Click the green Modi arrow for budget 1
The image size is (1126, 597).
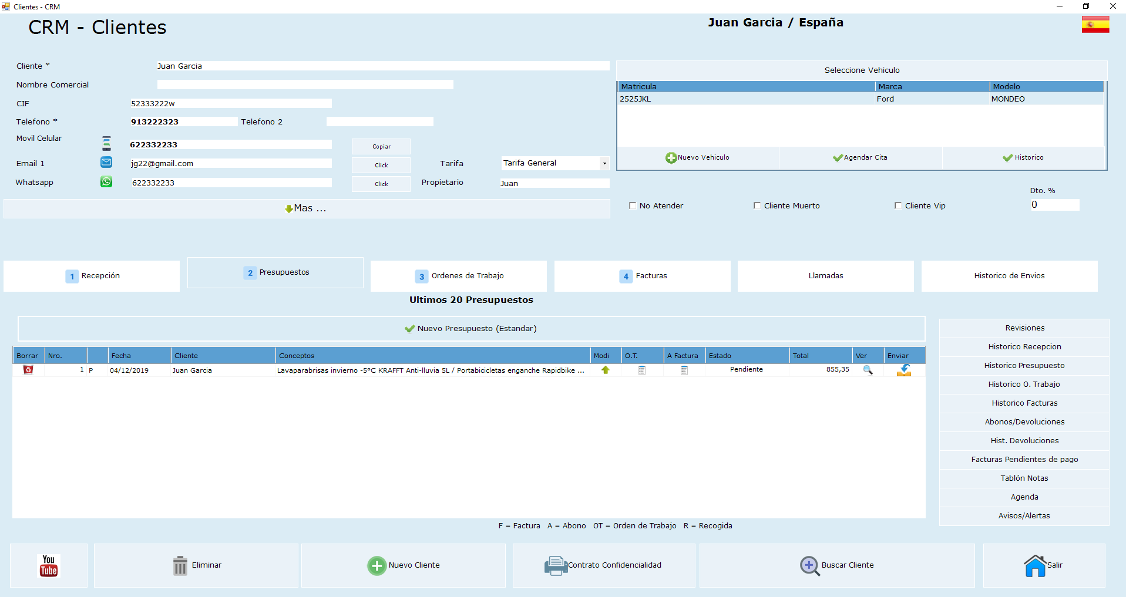605,370
